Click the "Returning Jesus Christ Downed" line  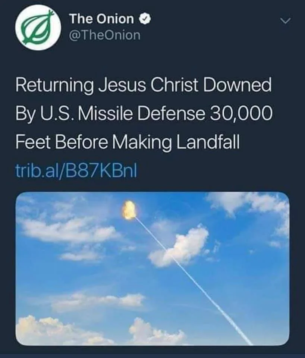coord(143,85)
